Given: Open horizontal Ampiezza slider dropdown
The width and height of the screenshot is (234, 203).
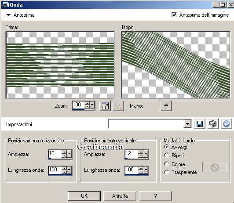Looking at the screenshot, I should point(69,154).
